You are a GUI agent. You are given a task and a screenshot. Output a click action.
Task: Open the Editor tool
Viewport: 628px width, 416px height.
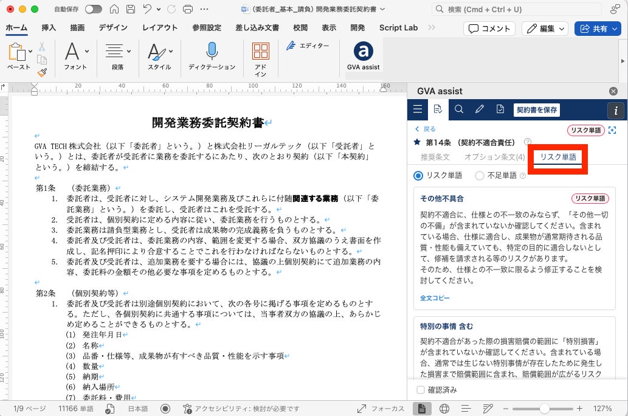pyautogui.click(x=308, y=46)
